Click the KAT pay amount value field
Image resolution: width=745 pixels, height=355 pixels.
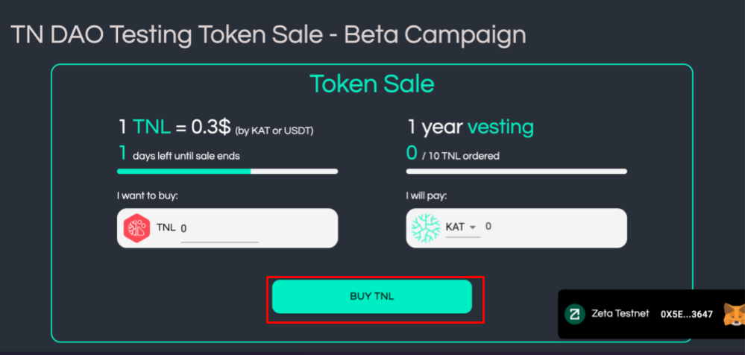tap(488, 226)
